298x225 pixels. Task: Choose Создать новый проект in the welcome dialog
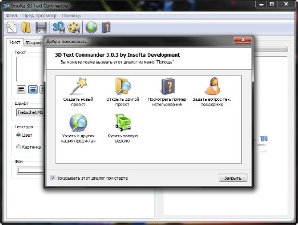click(x=78, y=92)
